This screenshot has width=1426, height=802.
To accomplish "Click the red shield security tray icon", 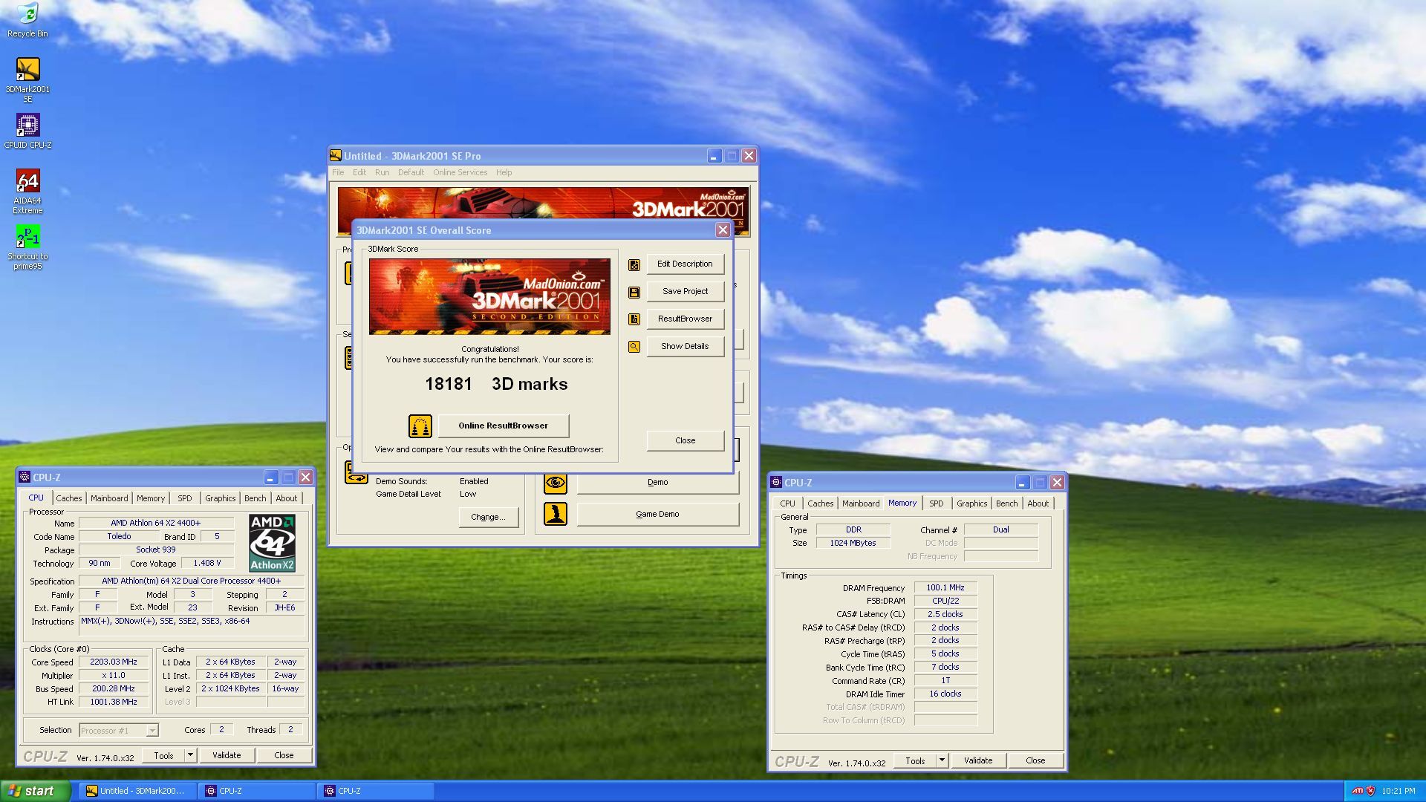I will [1371, 791].
